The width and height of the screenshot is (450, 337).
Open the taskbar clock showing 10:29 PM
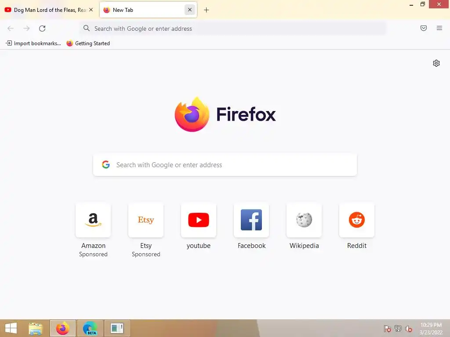[x=431, y=329]
